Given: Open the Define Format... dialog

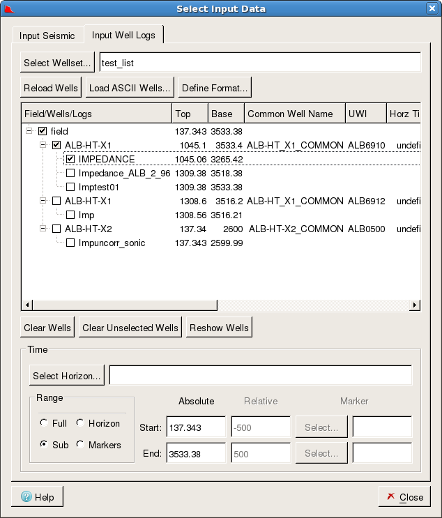Looking at the screenshot, I should pyautogui.click(x=215, y=88).
